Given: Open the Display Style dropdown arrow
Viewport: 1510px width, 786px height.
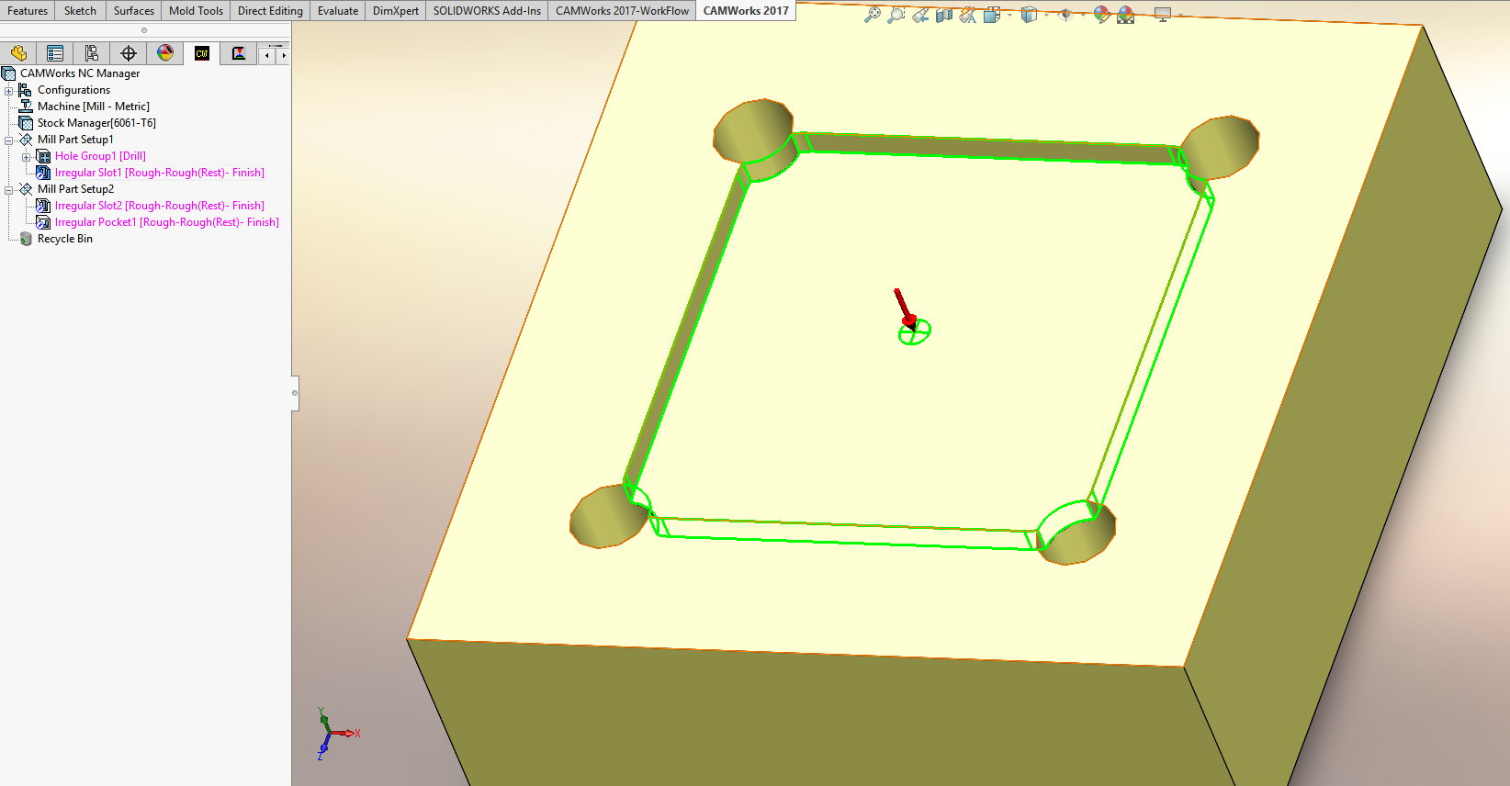Looking at the screenshot, I should pos(1046,15).
